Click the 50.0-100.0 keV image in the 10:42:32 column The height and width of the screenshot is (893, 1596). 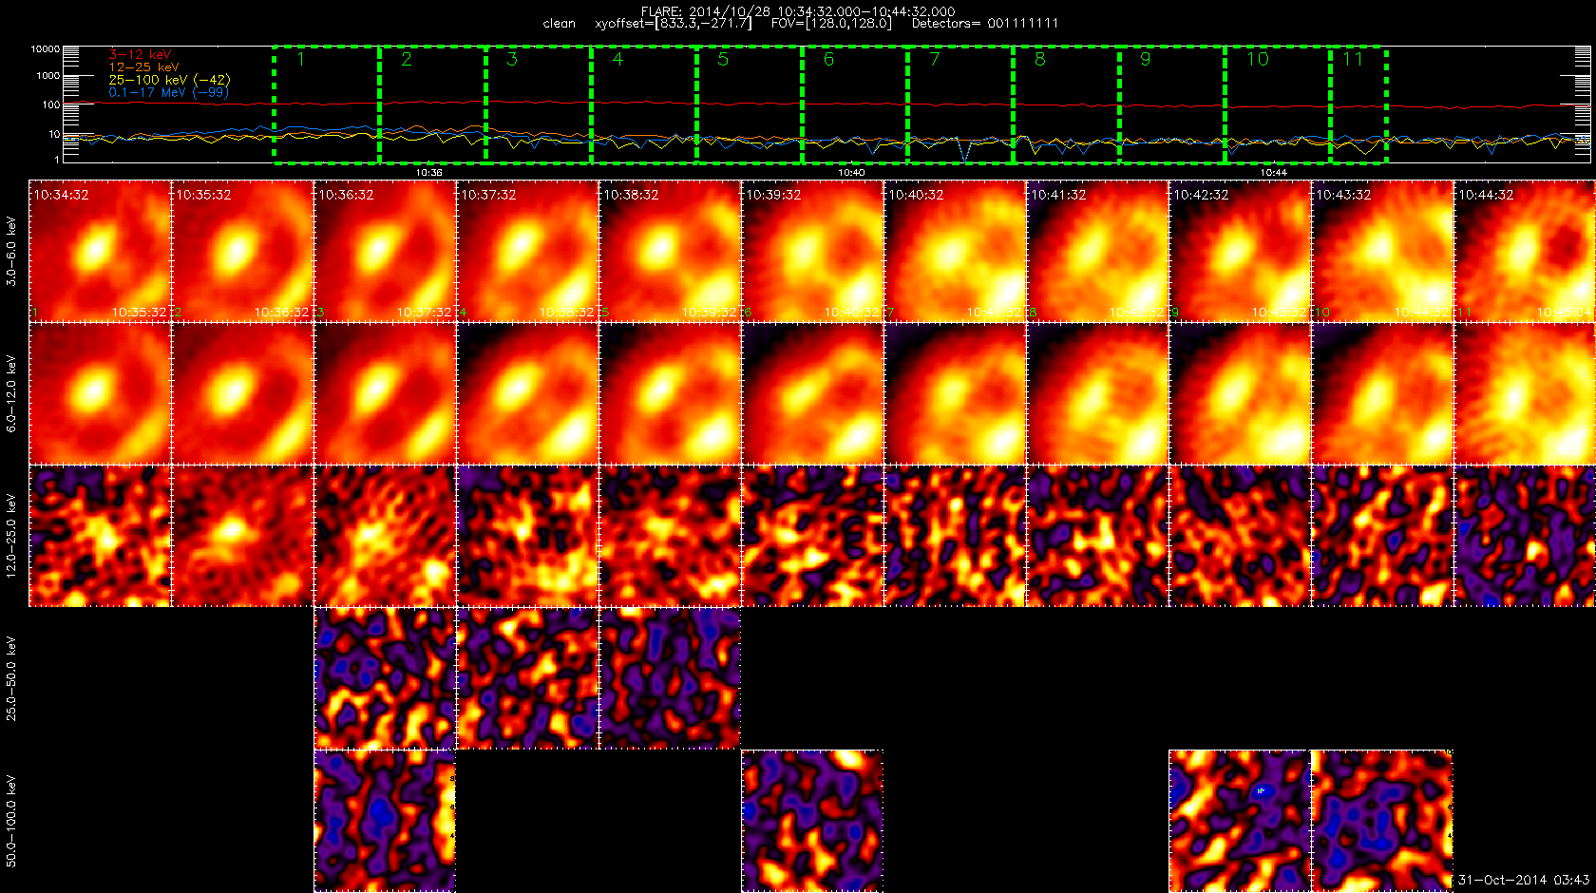1240,821
